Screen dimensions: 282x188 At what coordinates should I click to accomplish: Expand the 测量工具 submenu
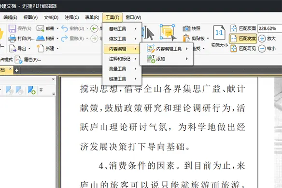coord(122,69)
